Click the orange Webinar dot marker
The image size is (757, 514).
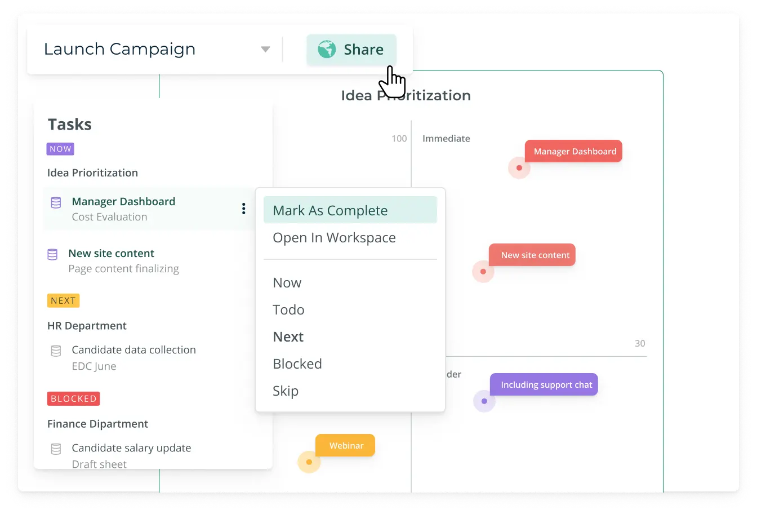[x=309, y=462]
